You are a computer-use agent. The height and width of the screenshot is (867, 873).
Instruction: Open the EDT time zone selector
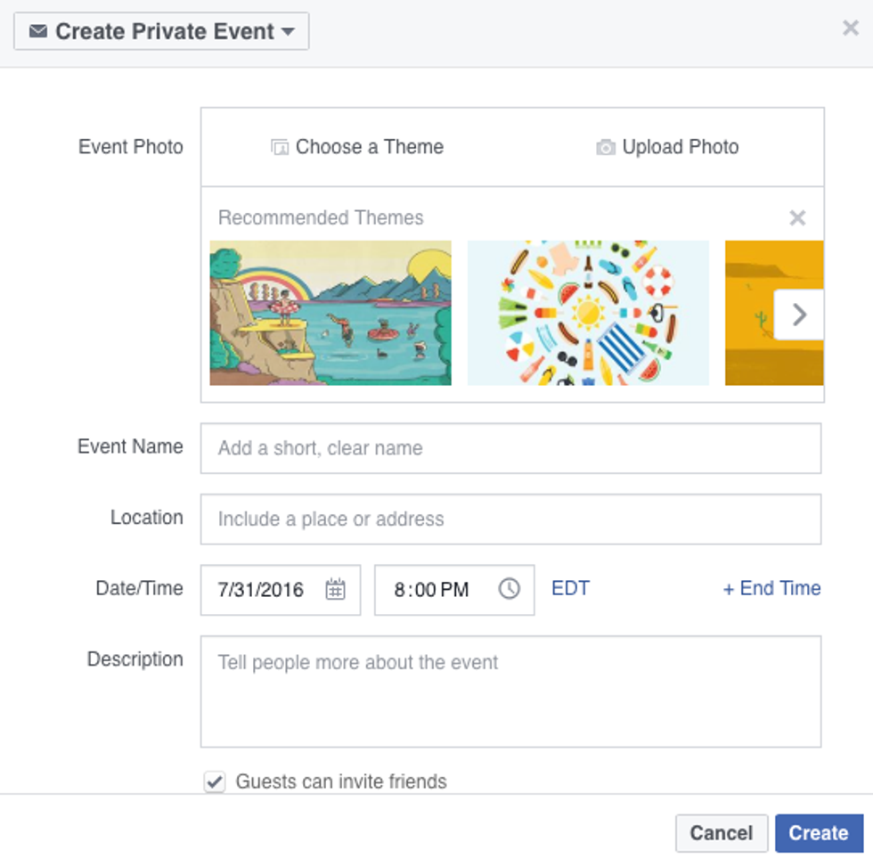(570, 589)
